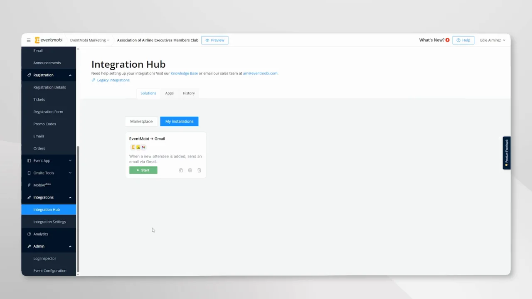This screenshot has height=299, width=532.
Task: Click the Help button
Action: (463, 40)
